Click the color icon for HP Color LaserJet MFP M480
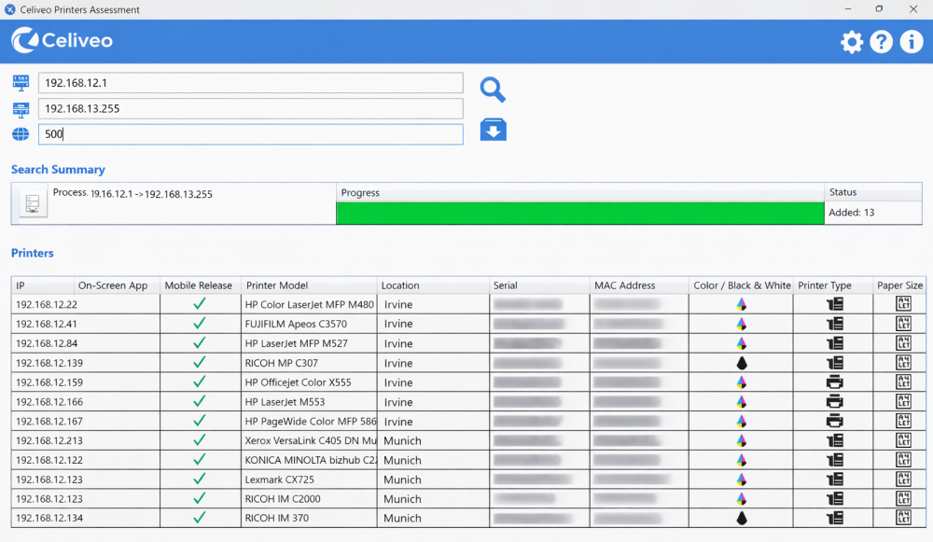The width and height of the screenshot is (933, 542). (x=741, y=305)
